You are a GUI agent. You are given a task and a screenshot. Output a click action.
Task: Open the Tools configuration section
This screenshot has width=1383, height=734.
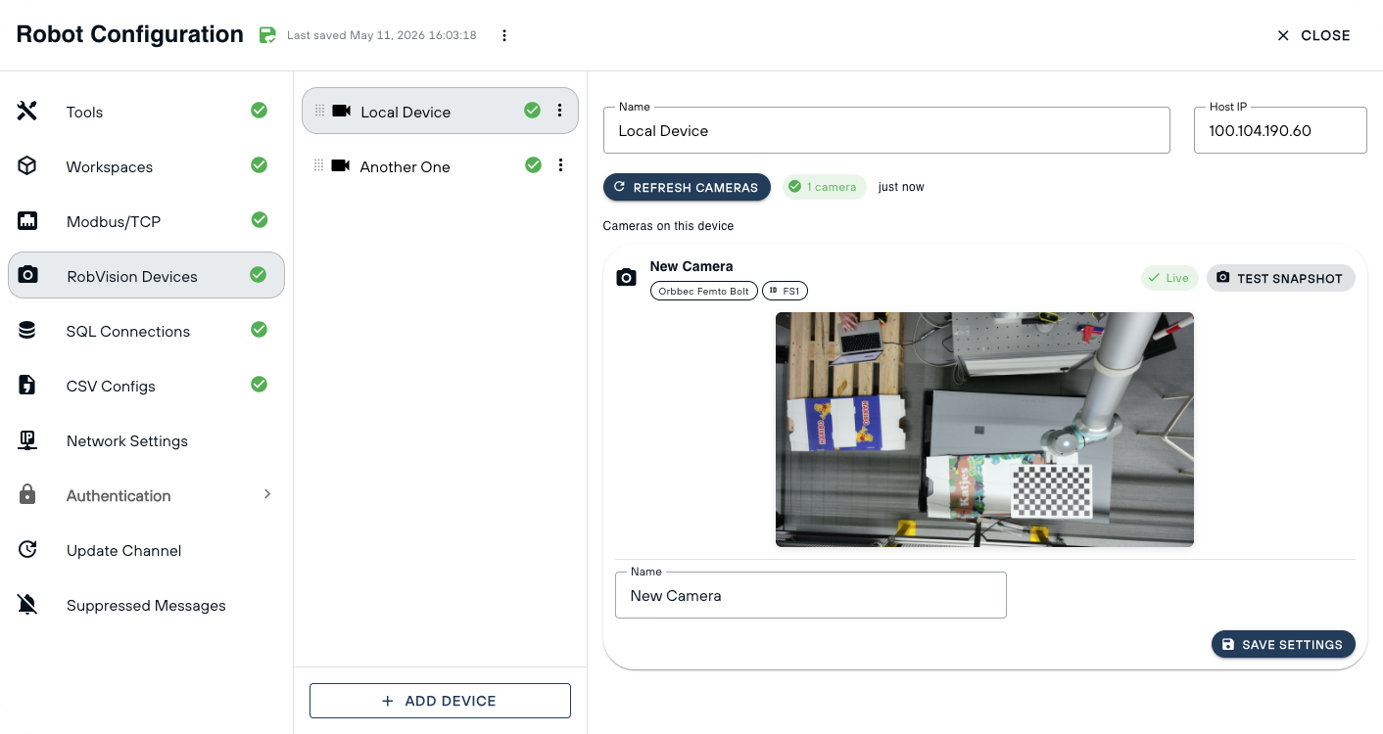coord(146,112)
